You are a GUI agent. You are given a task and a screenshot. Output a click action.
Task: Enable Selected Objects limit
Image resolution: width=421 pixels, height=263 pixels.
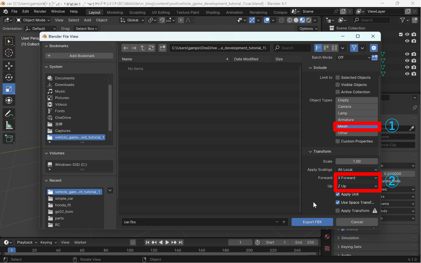(338, 77)
